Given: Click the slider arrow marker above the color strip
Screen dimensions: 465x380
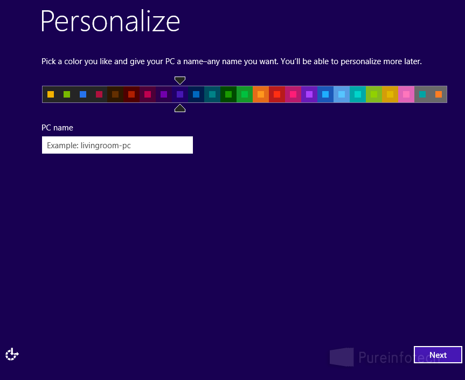Looking at the screenshot, I should point(179,80).
